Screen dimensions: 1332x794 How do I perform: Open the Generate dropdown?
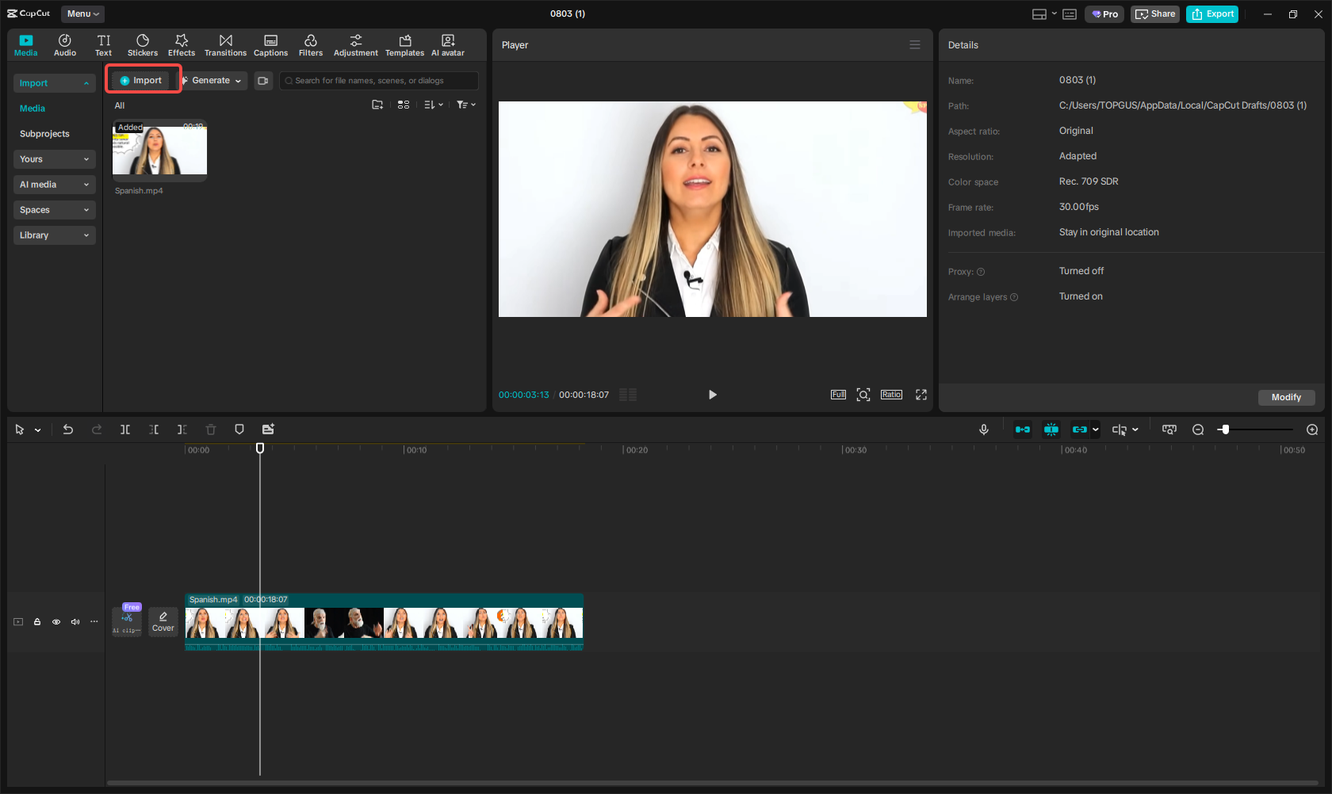pyautogui.click(x=212, y=80)
